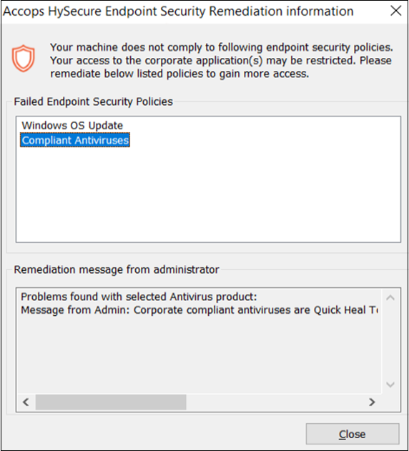
Task: Select the Compliant Antiviruses policy entry
Action: 75,140
